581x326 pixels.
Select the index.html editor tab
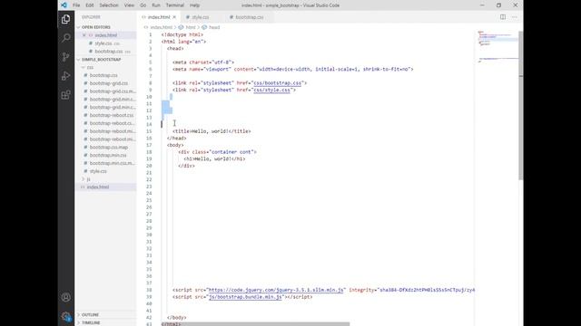[159, 17]
